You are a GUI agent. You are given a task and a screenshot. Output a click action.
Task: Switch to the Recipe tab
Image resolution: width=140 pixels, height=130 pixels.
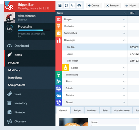point(77,110)
